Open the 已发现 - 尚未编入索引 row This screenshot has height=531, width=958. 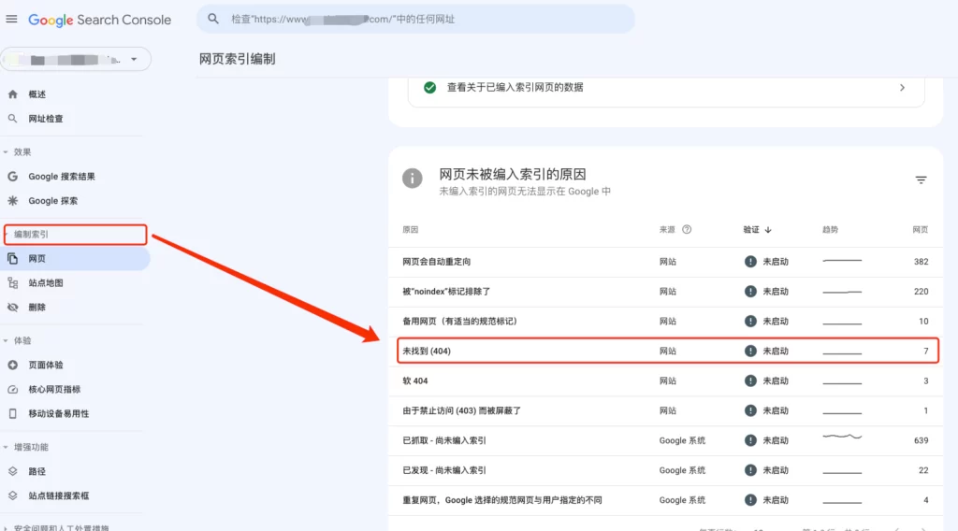click(666, 470)
